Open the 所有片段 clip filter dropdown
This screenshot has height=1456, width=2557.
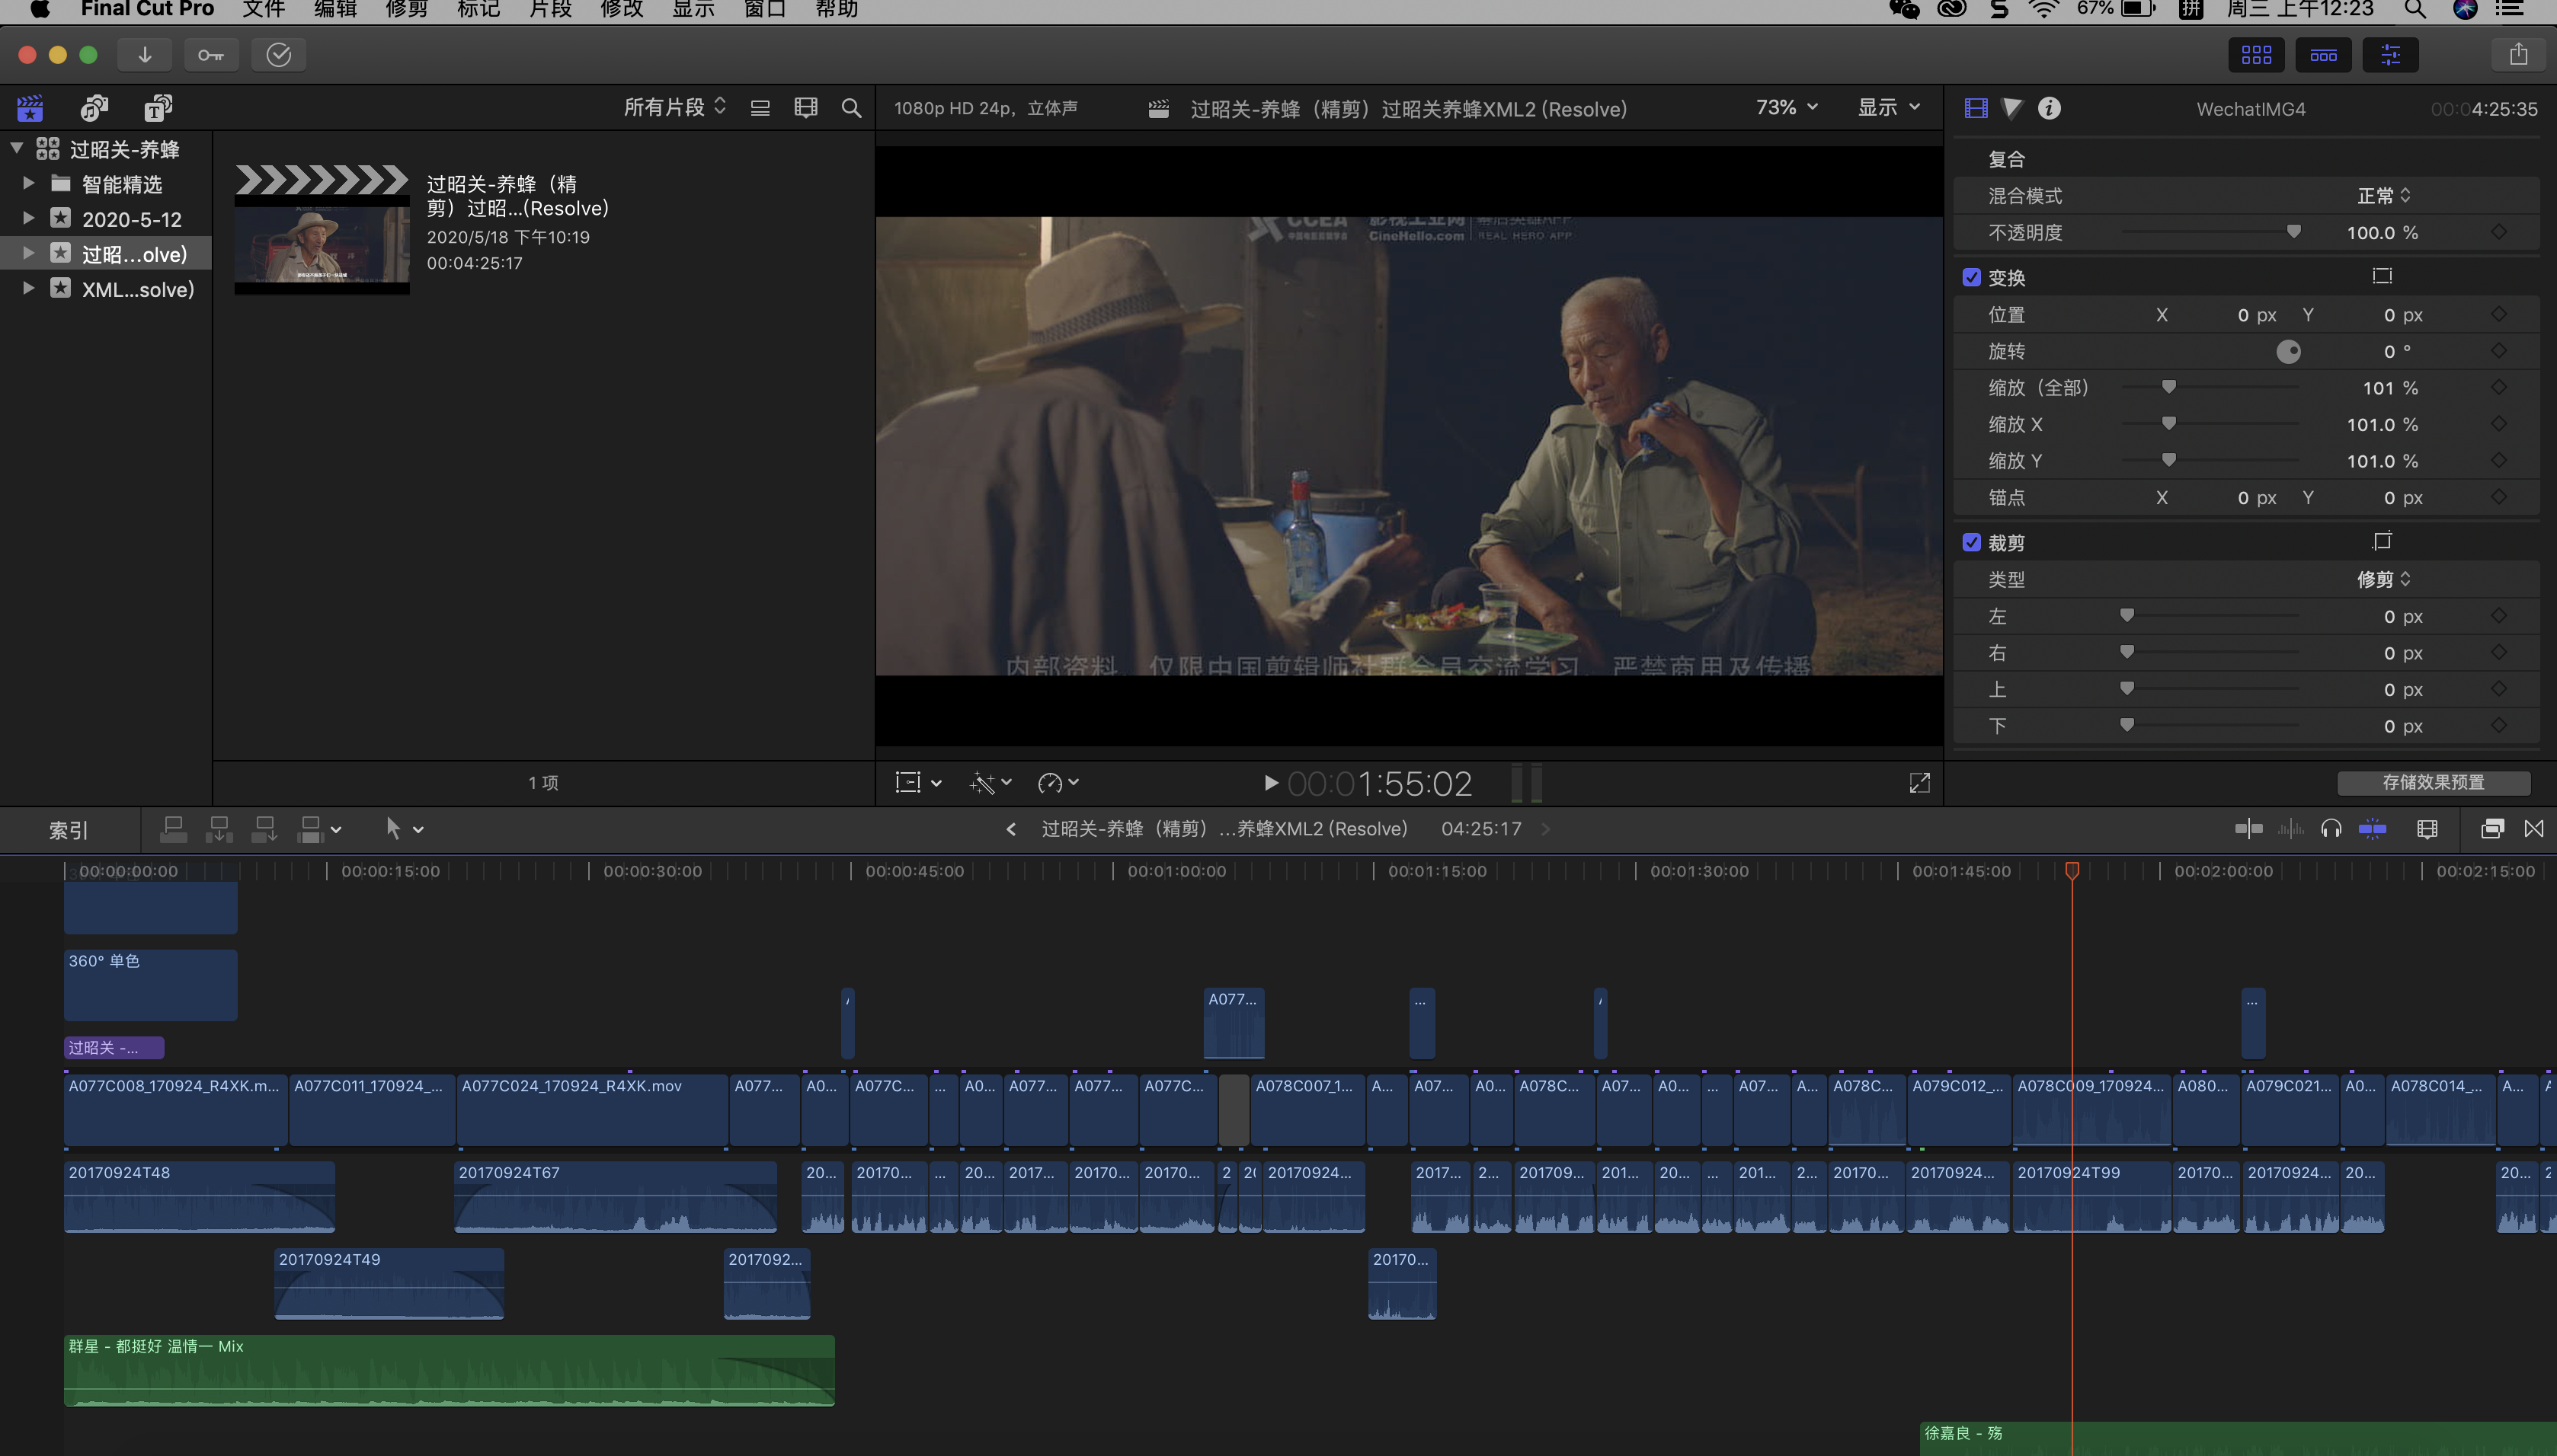point(674,107)
